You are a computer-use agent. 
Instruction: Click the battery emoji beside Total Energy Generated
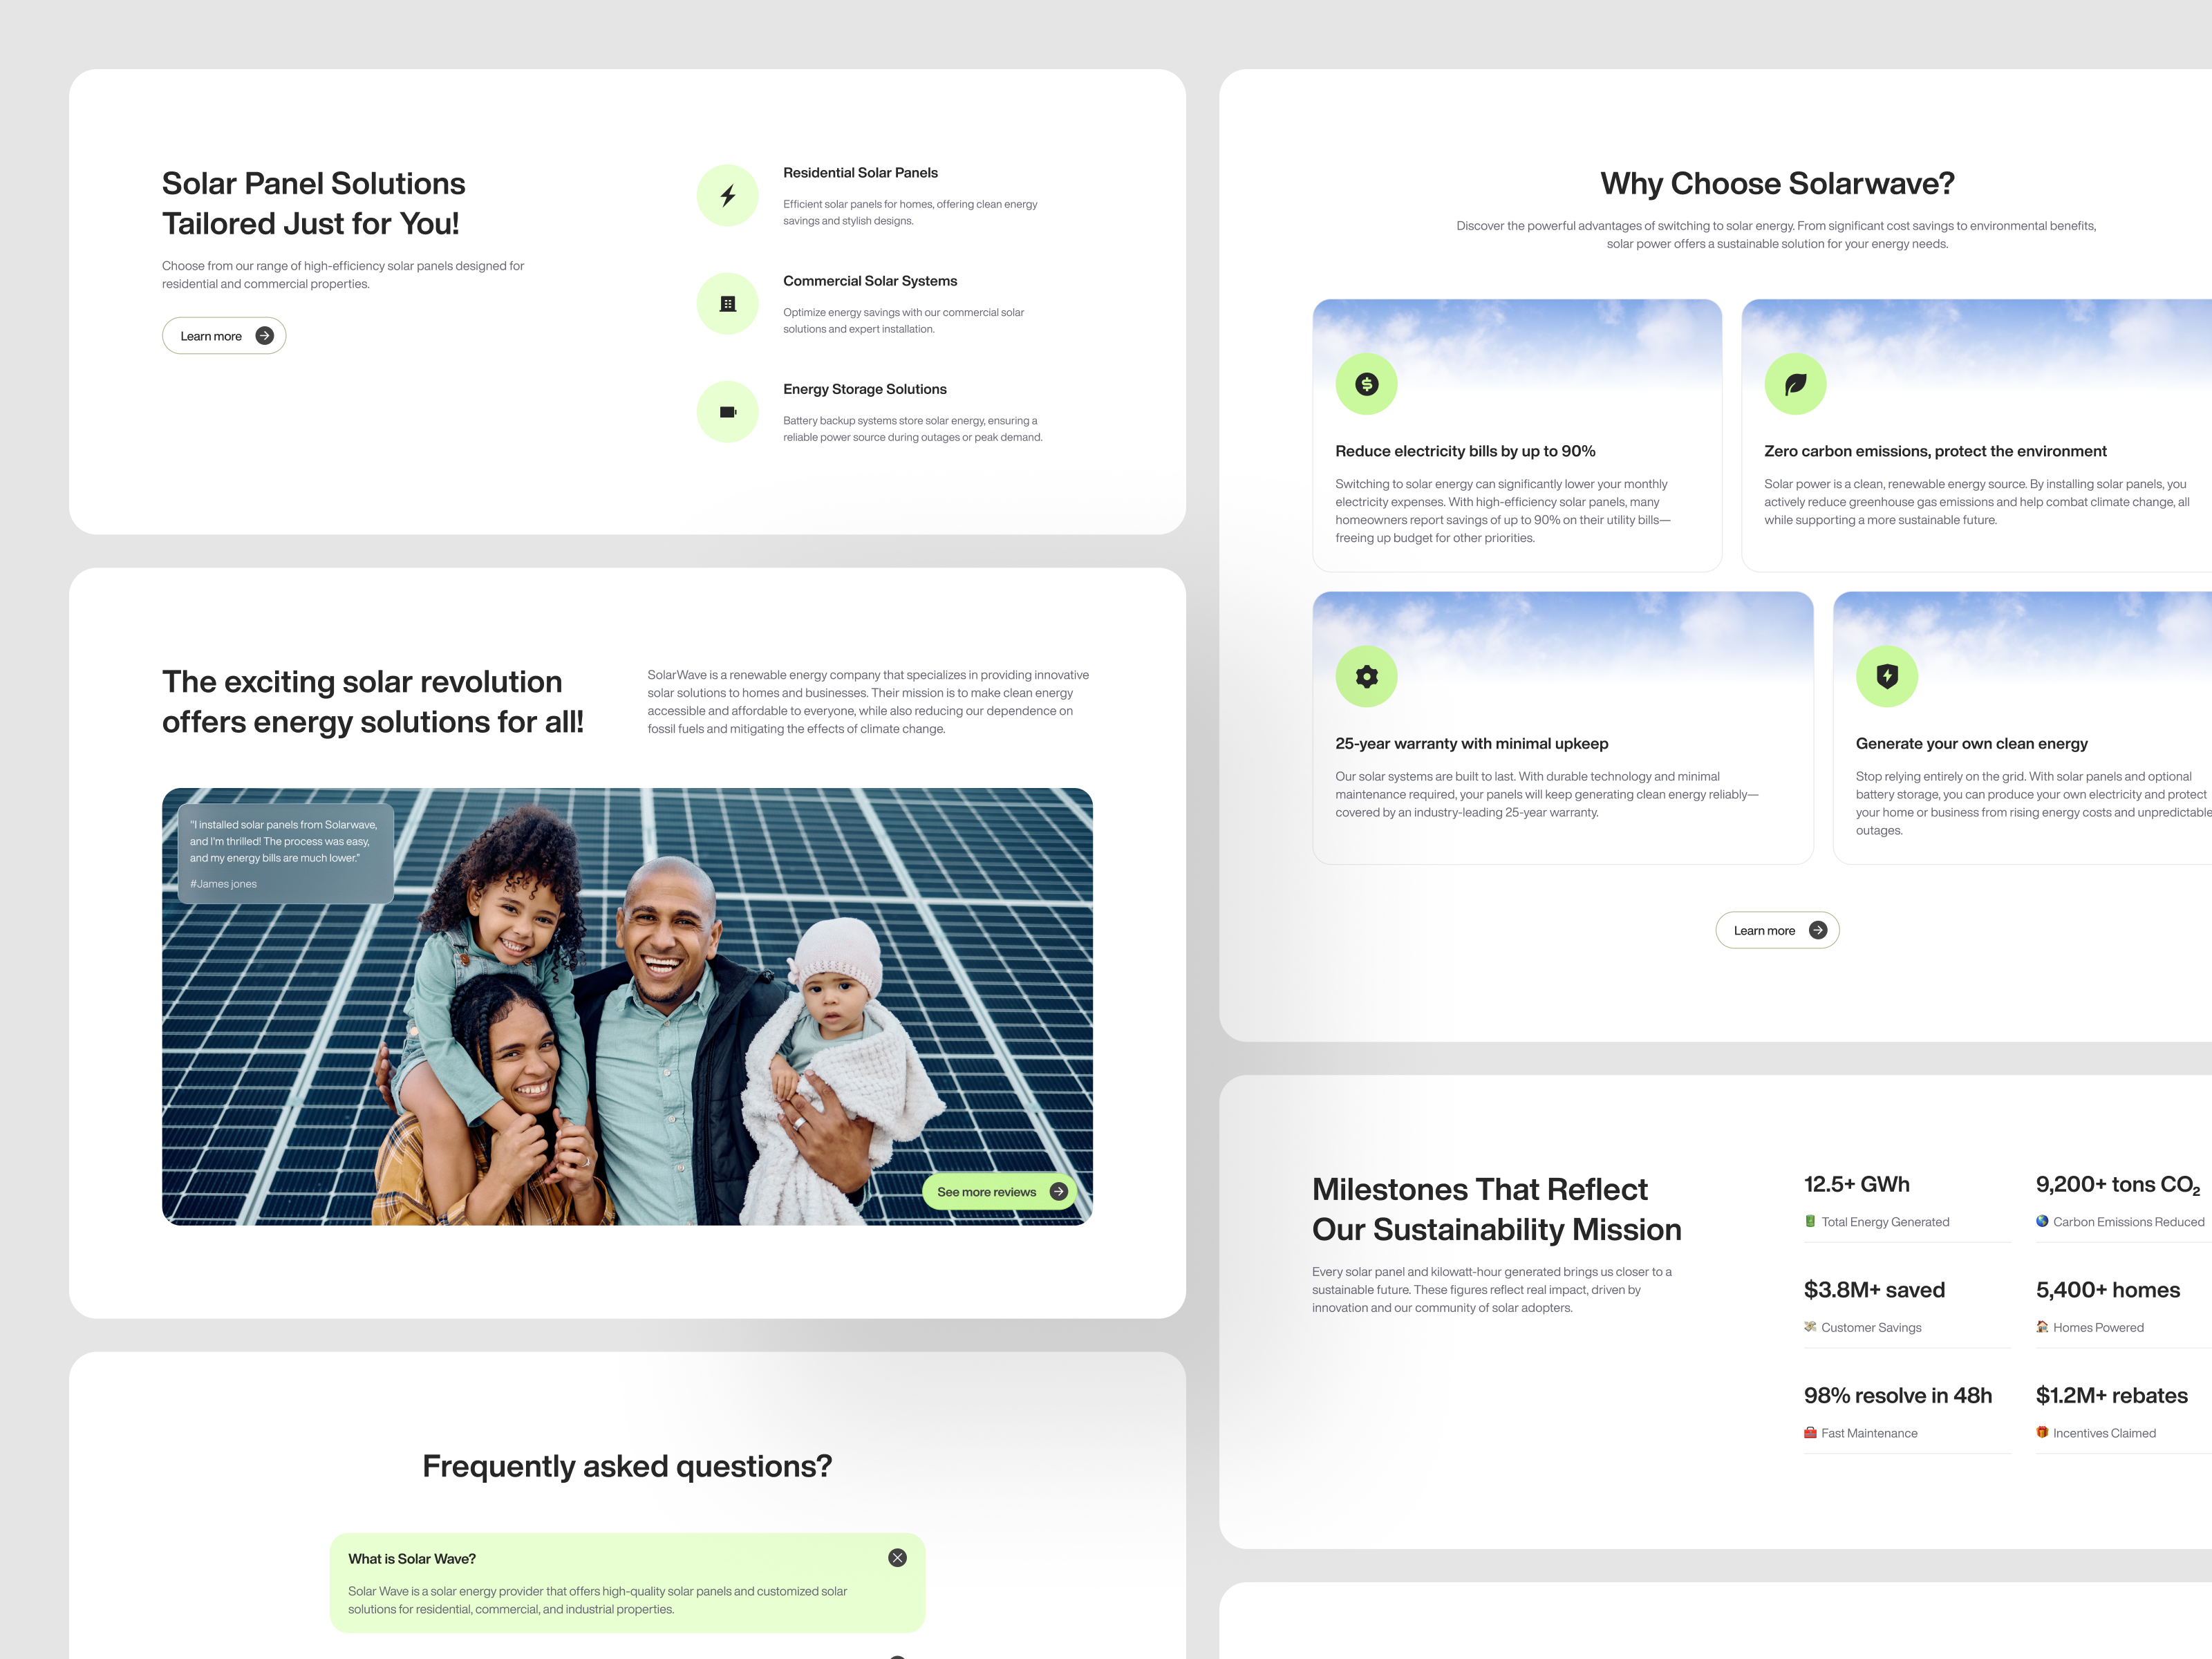1810,1221
